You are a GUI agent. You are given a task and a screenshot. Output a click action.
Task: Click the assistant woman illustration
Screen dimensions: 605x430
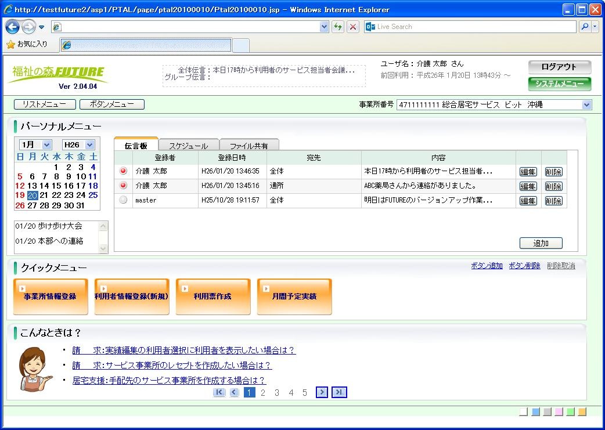34,368
